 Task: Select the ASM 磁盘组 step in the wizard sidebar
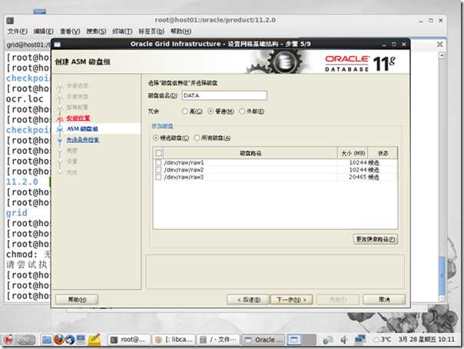[82, 129]
